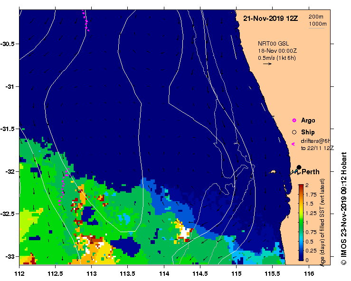Click the Ship legend circle symbol
Viewport: 351px width, 281px height.
coord(294,132)
